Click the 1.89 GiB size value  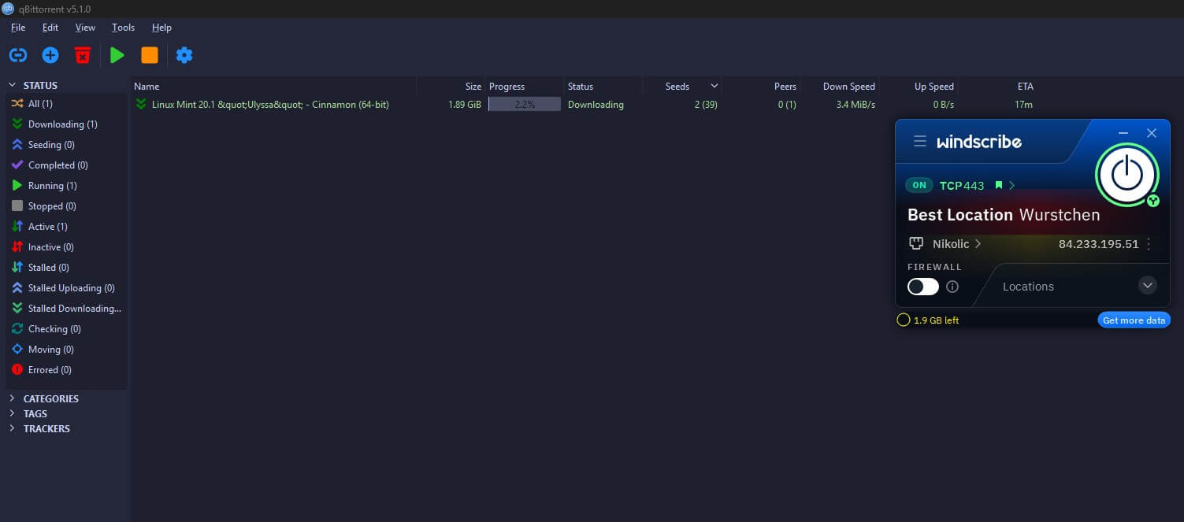coord(464,105)
